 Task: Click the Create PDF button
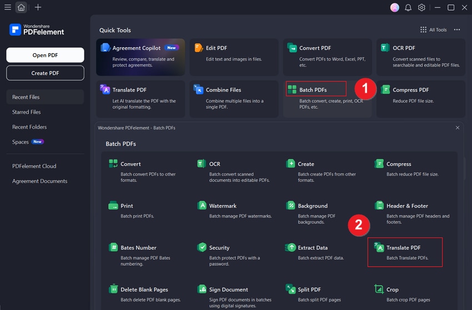click(45, 73)
